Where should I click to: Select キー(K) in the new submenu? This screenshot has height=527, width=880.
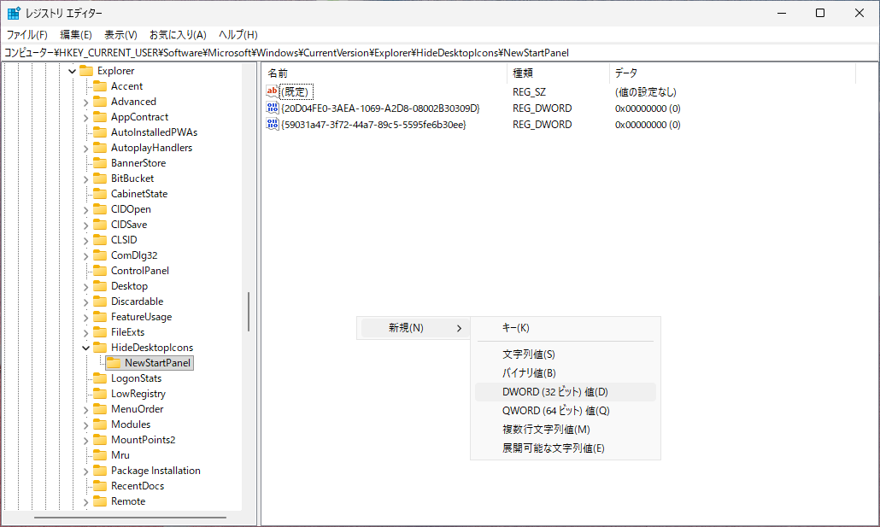515,328
